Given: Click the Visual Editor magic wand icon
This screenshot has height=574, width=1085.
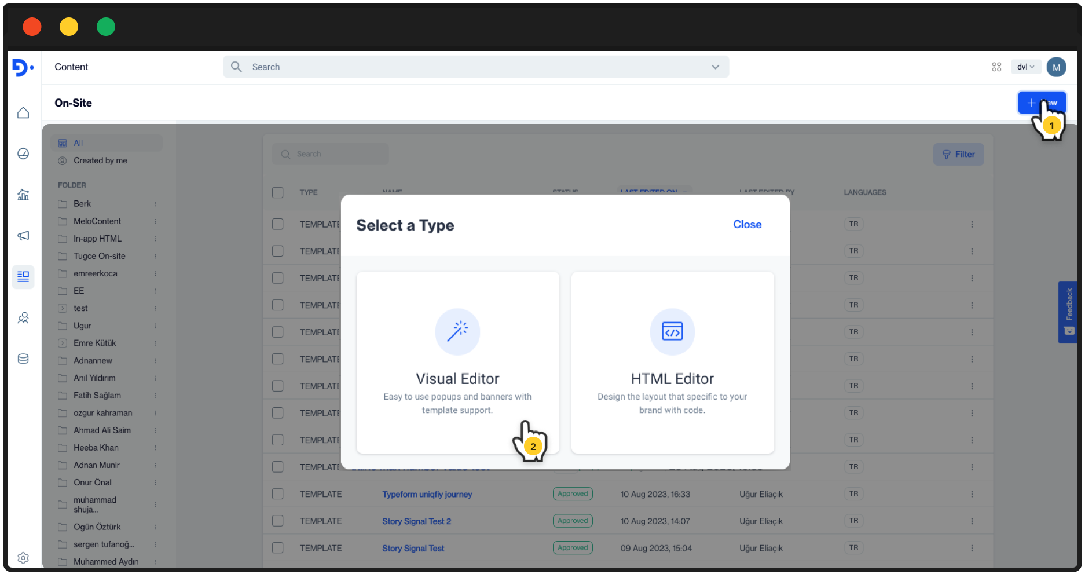Looking at the screenshot, I should coord(457,331).
